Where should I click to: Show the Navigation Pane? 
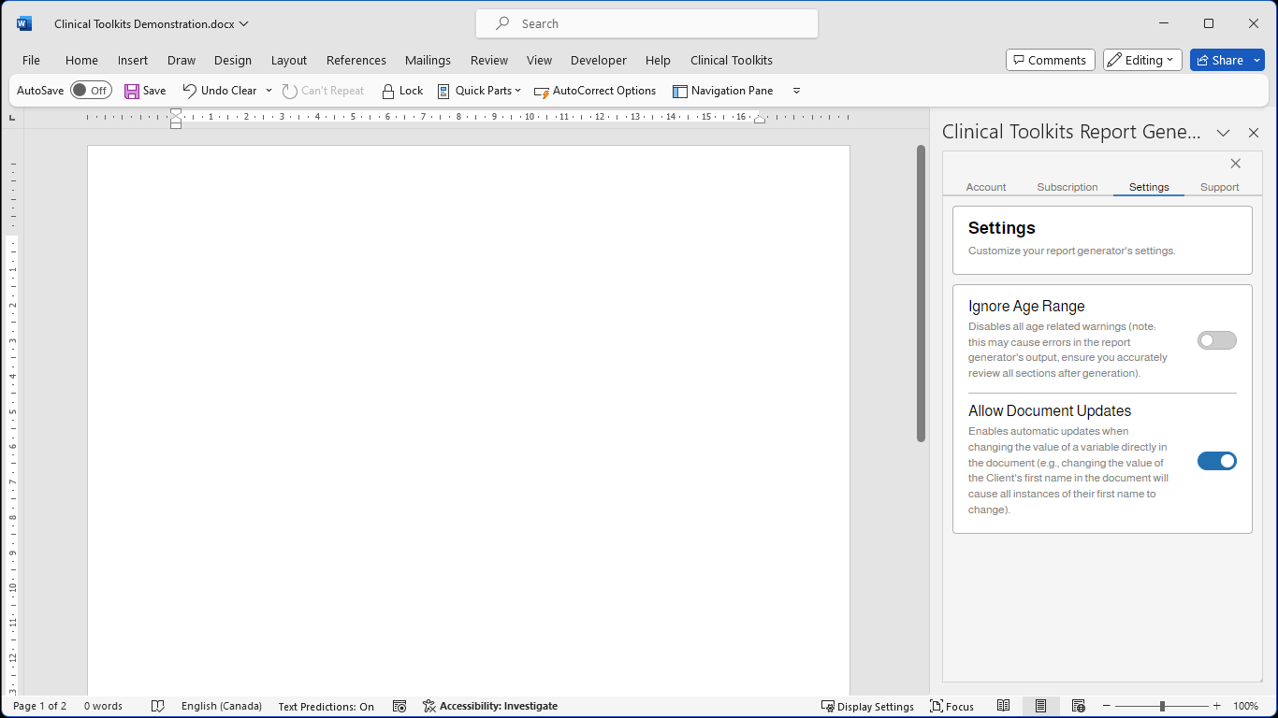(723, 91)
